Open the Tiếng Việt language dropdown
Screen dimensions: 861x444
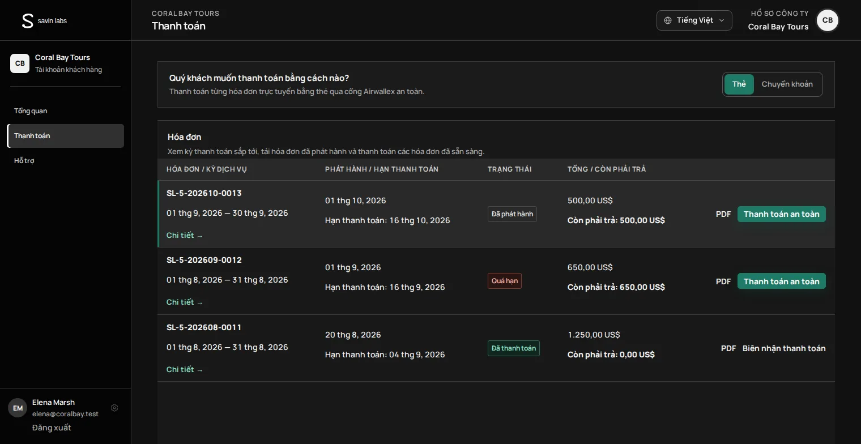pos(694,20)
